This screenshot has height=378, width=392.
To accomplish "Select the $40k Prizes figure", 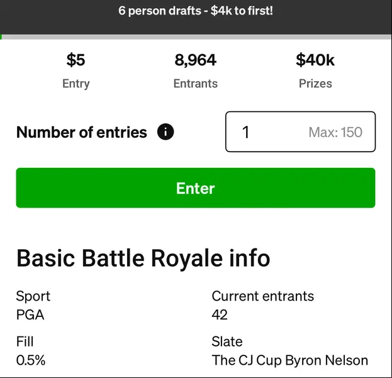I will (x=315, y=60).
